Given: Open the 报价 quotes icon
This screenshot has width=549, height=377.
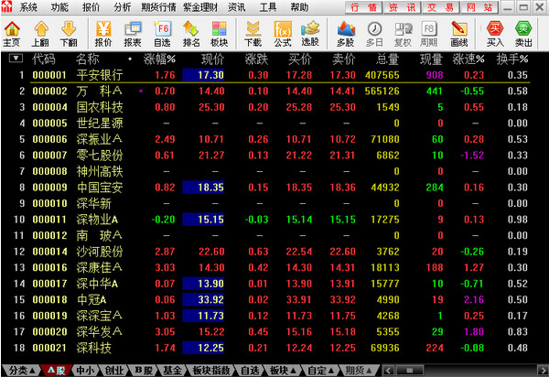Looking at the screenshot, I should 103,34.
